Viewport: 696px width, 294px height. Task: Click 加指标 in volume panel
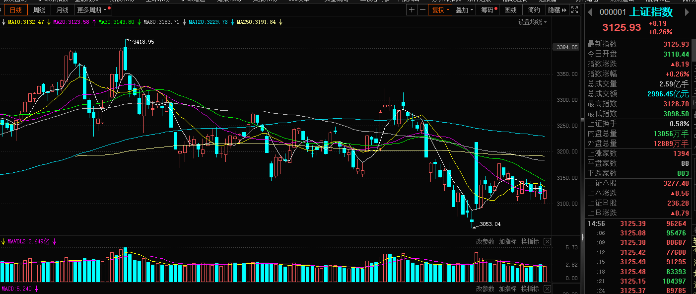click(x=507, y=241)
